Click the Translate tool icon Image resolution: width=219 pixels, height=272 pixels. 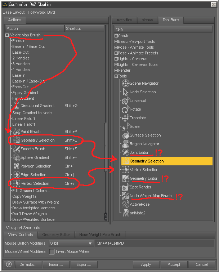pyautogui.click(x=125, y=118)
